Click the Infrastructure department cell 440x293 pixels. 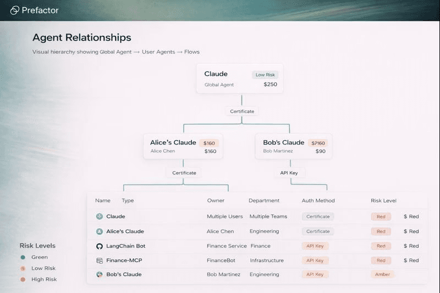pyautogui.click(x=267, y=261)
